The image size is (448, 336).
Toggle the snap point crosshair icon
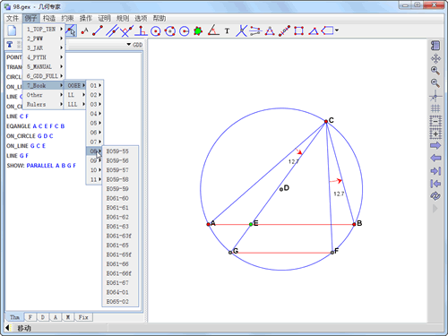coord(435,96)
